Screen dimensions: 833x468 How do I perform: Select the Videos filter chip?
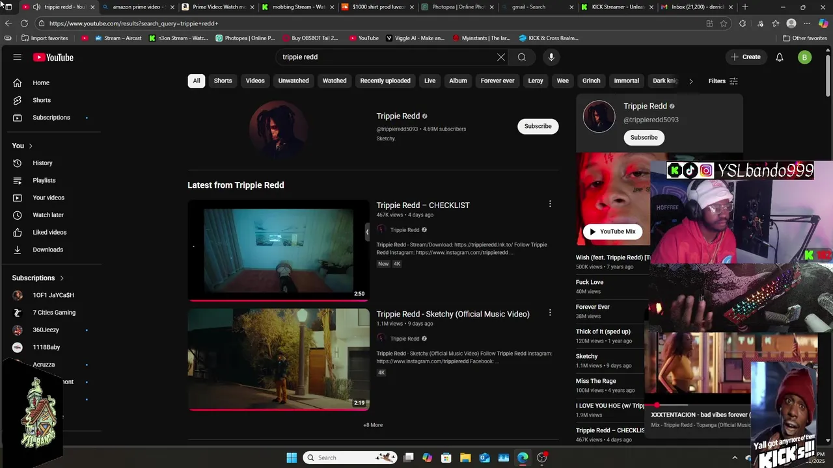coord(255,81)
